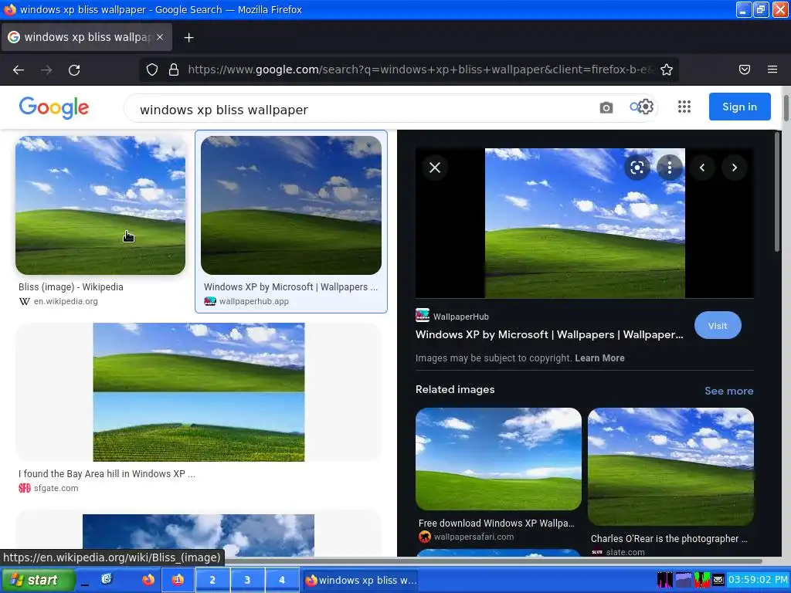This screenshot has height=593, width=791.
Task: Click Windows XP by Microsoft panel title
Action: click(x=549, y=334)
